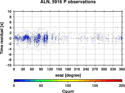This screenshot has width=125, height=93.
Task: Click the 'Time residual [s]' y-axis label
Action: point(2,38)
